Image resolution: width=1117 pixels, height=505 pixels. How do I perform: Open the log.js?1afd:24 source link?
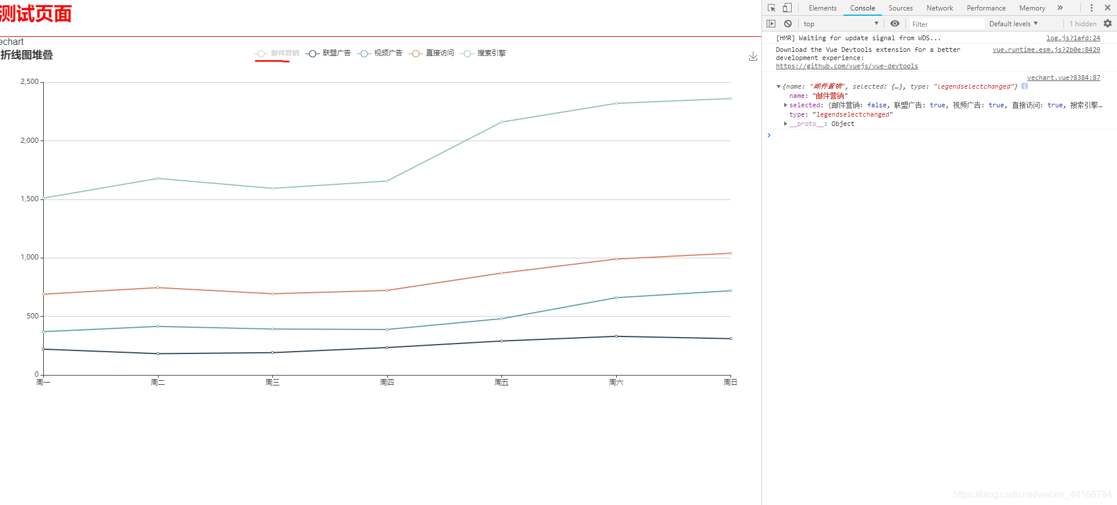point(1073,38)
